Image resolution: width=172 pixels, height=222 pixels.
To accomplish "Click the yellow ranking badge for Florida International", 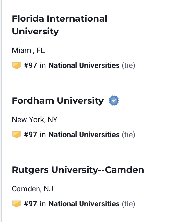I will tap(17, 65).
